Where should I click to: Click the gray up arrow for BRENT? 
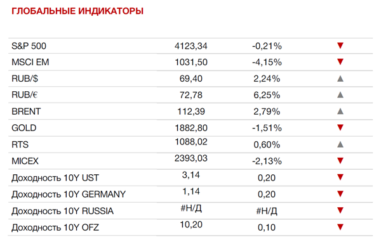[x=340, y=111]
